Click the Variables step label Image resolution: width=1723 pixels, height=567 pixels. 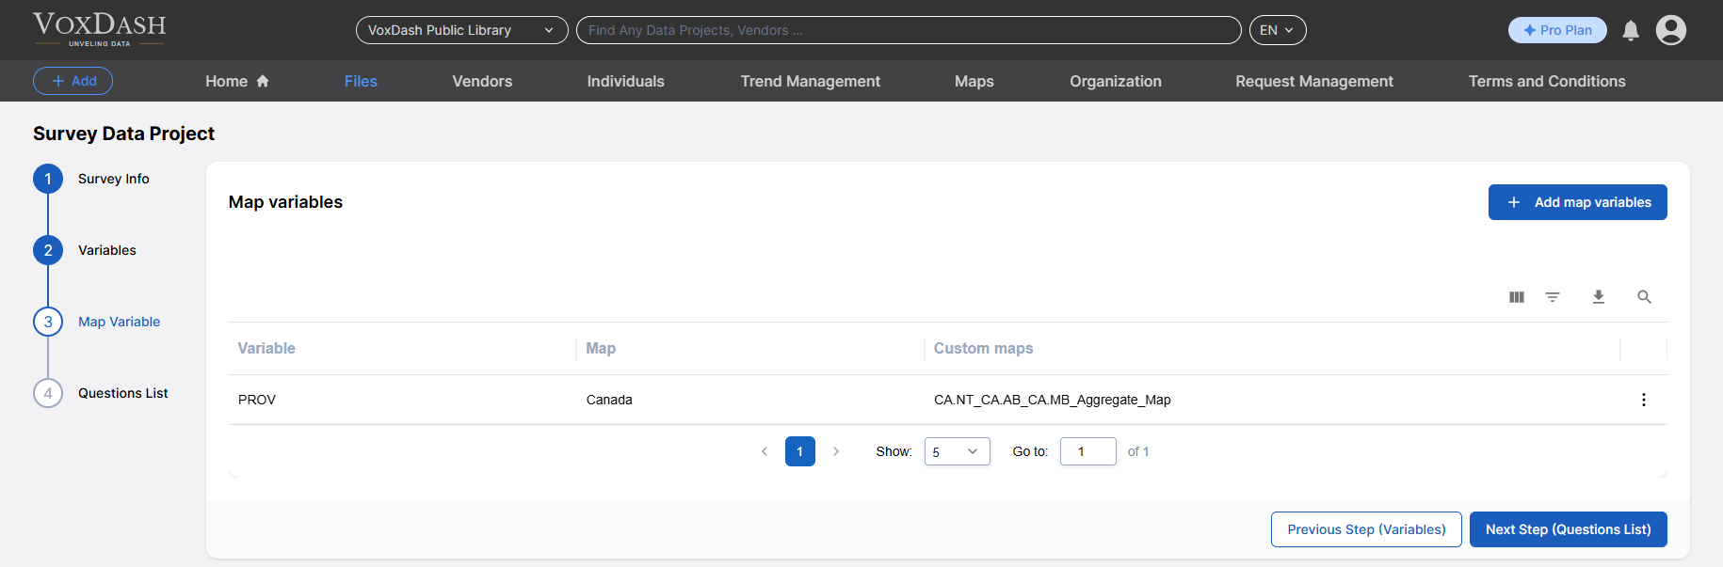coord(107,250)
